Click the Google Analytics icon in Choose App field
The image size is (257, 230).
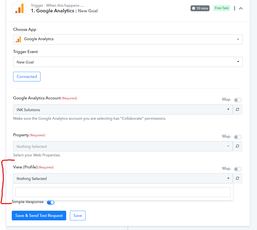tap(18, 39)
